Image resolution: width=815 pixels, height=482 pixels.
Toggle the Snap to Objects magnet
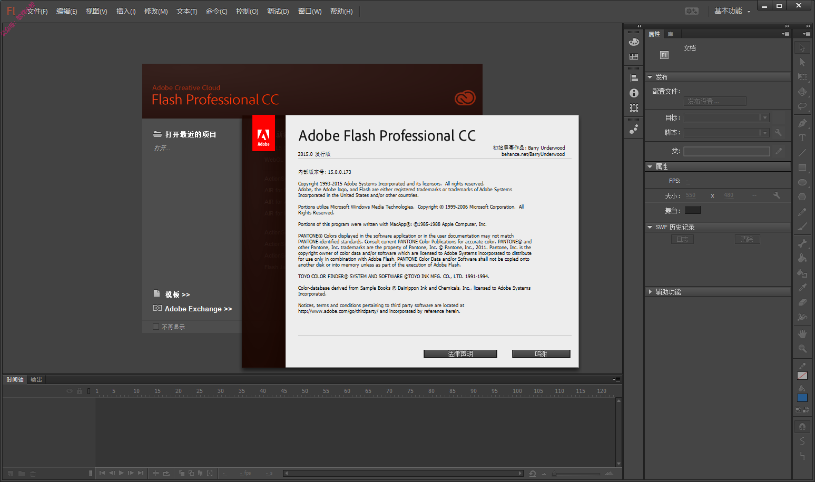(x=802, y=427)
